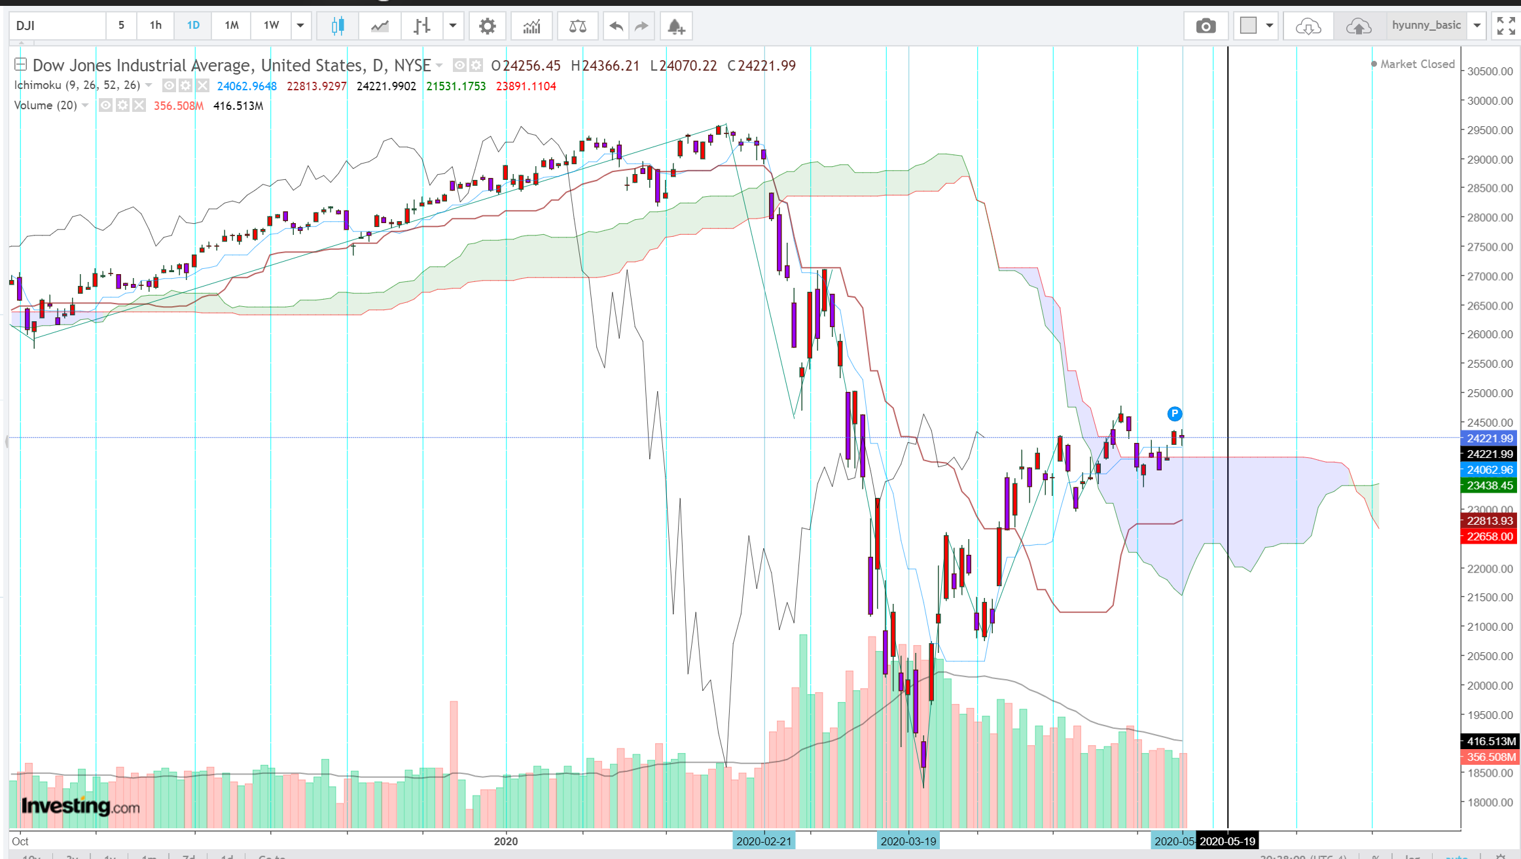Take chart snapshot with camera icon
Screen dimensions: 1521x859
click(1206, 26)
